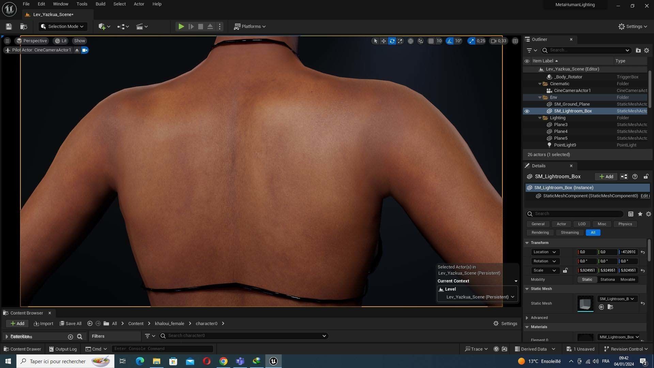Open Chrome from the Windows taskbar
Viewport: 654px width, 368px height.
pyautogui.click(x=223, y=361)
